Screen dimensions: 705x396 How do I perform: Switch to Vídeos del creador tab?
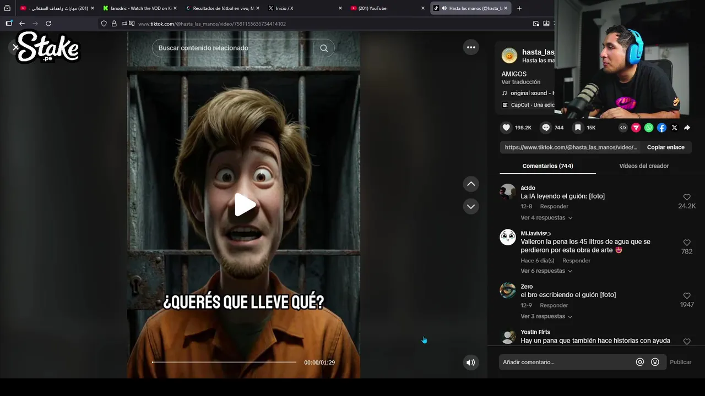(x=644, y=166)
